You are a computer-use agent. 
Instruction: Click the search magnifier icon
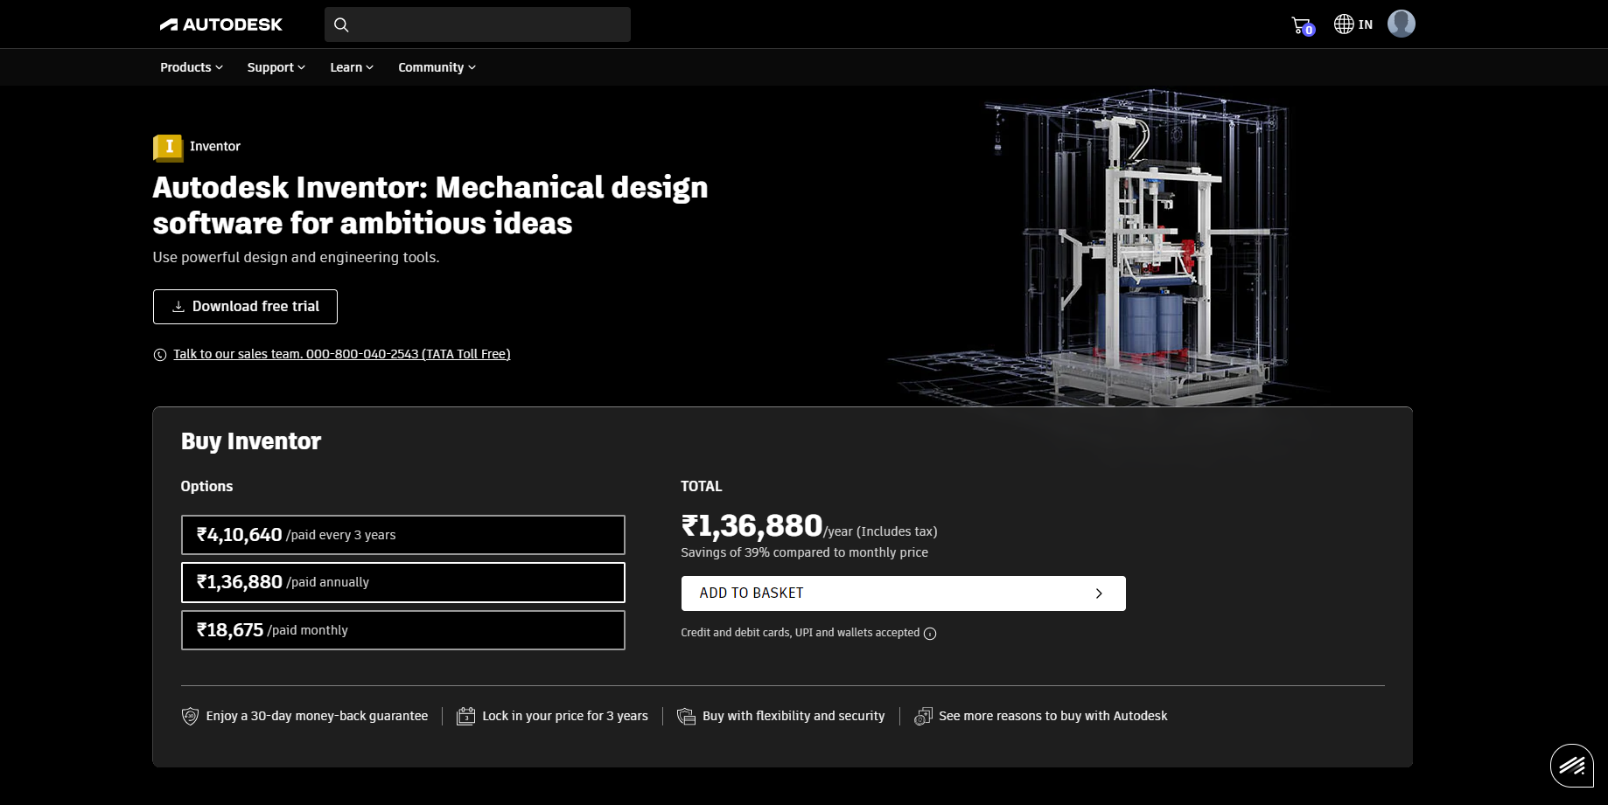click(341, 24)
